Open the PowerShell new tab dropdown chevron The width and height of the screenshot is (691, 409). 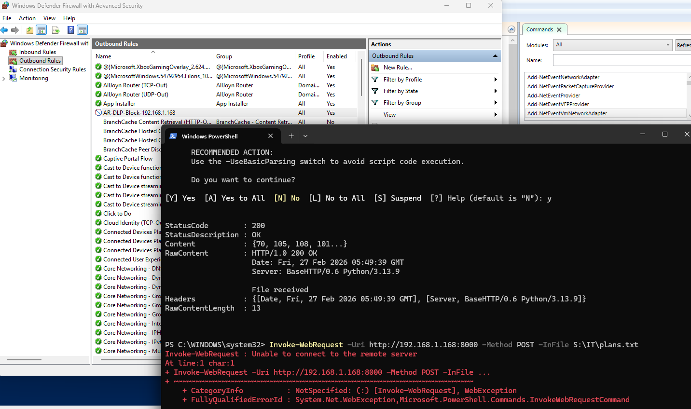coord(305,136)
